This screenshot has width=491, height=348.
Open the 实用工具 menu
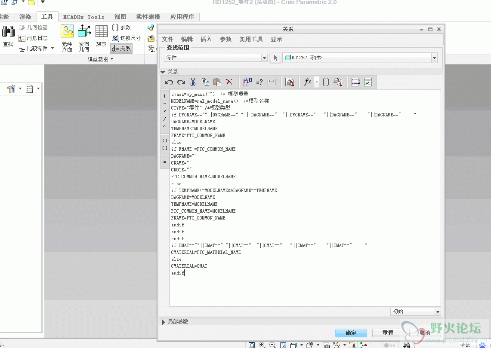(251, 39)
